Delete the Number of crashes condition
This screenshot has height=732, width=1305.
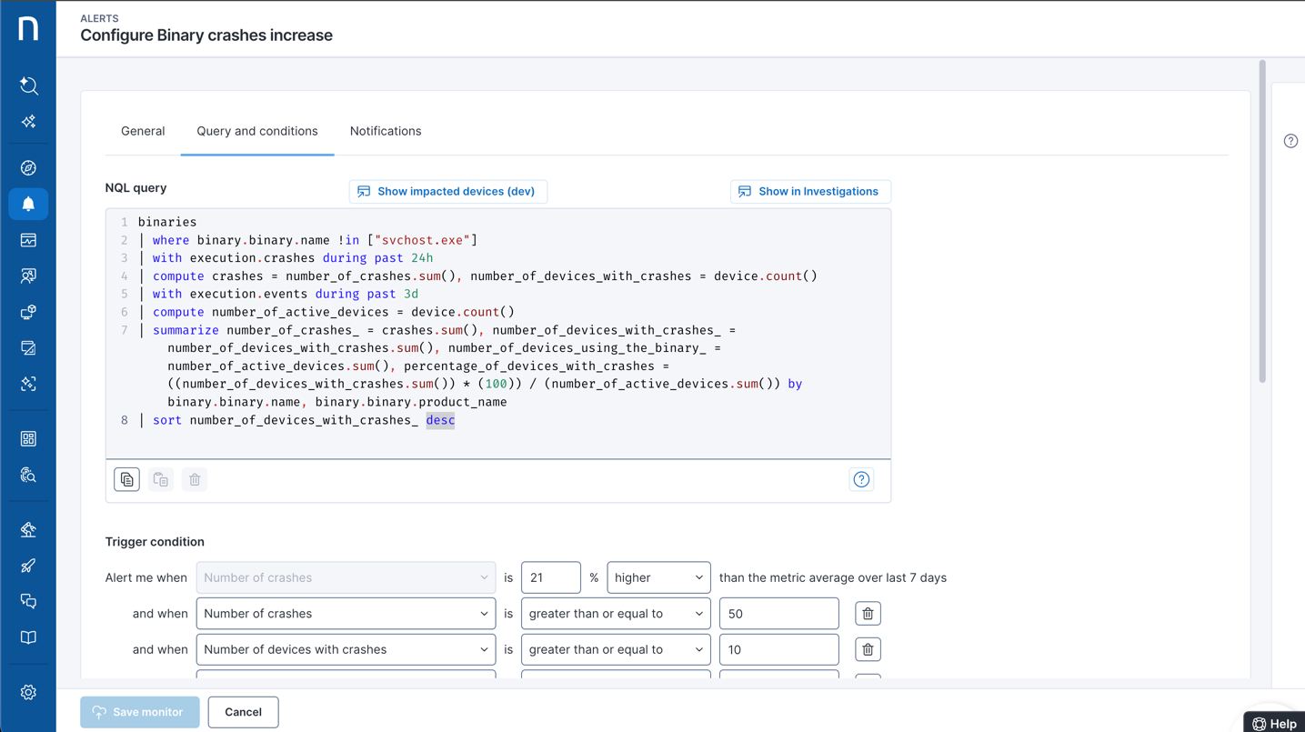(868, 614)
